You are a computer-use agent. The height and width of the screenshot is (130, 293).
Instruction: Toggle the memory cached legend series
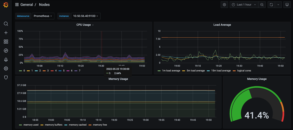click(x=78, y=125)
